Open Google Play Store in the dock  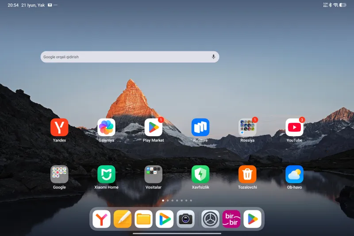tap(252, 219)
